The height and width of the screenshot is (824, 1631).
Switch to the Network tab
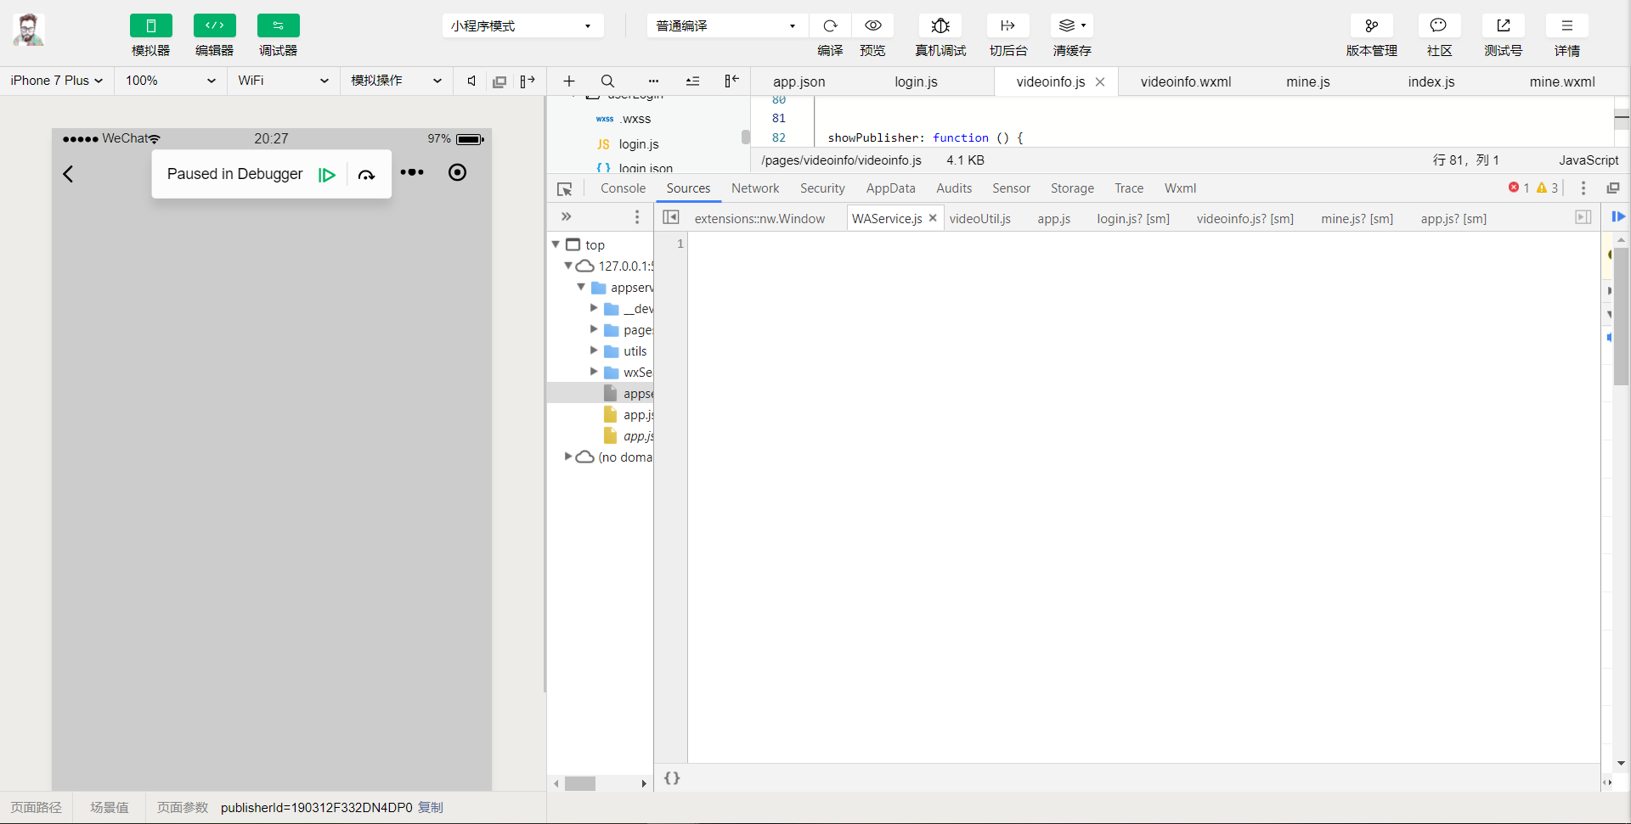[754, 188]
